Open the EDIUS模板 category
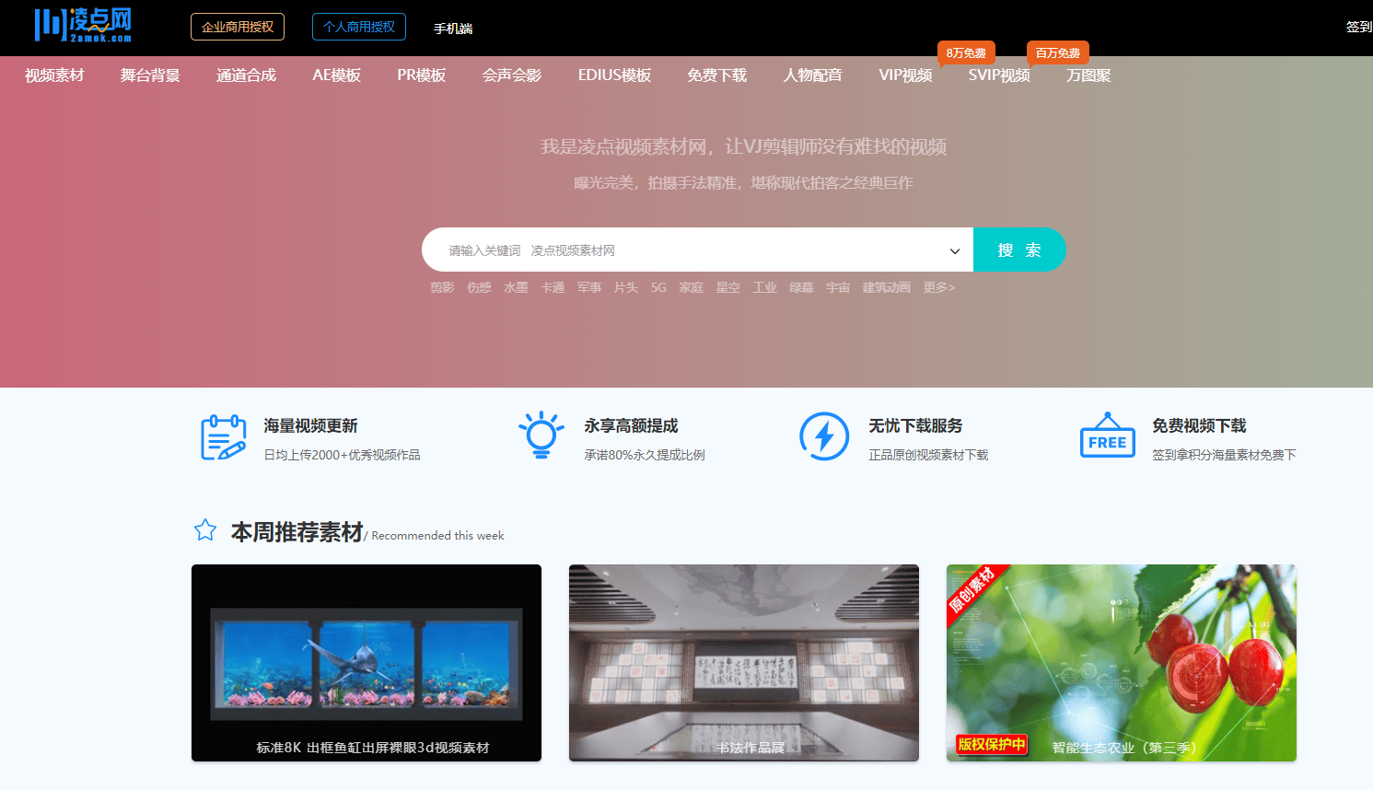 (x=614, y=76)
